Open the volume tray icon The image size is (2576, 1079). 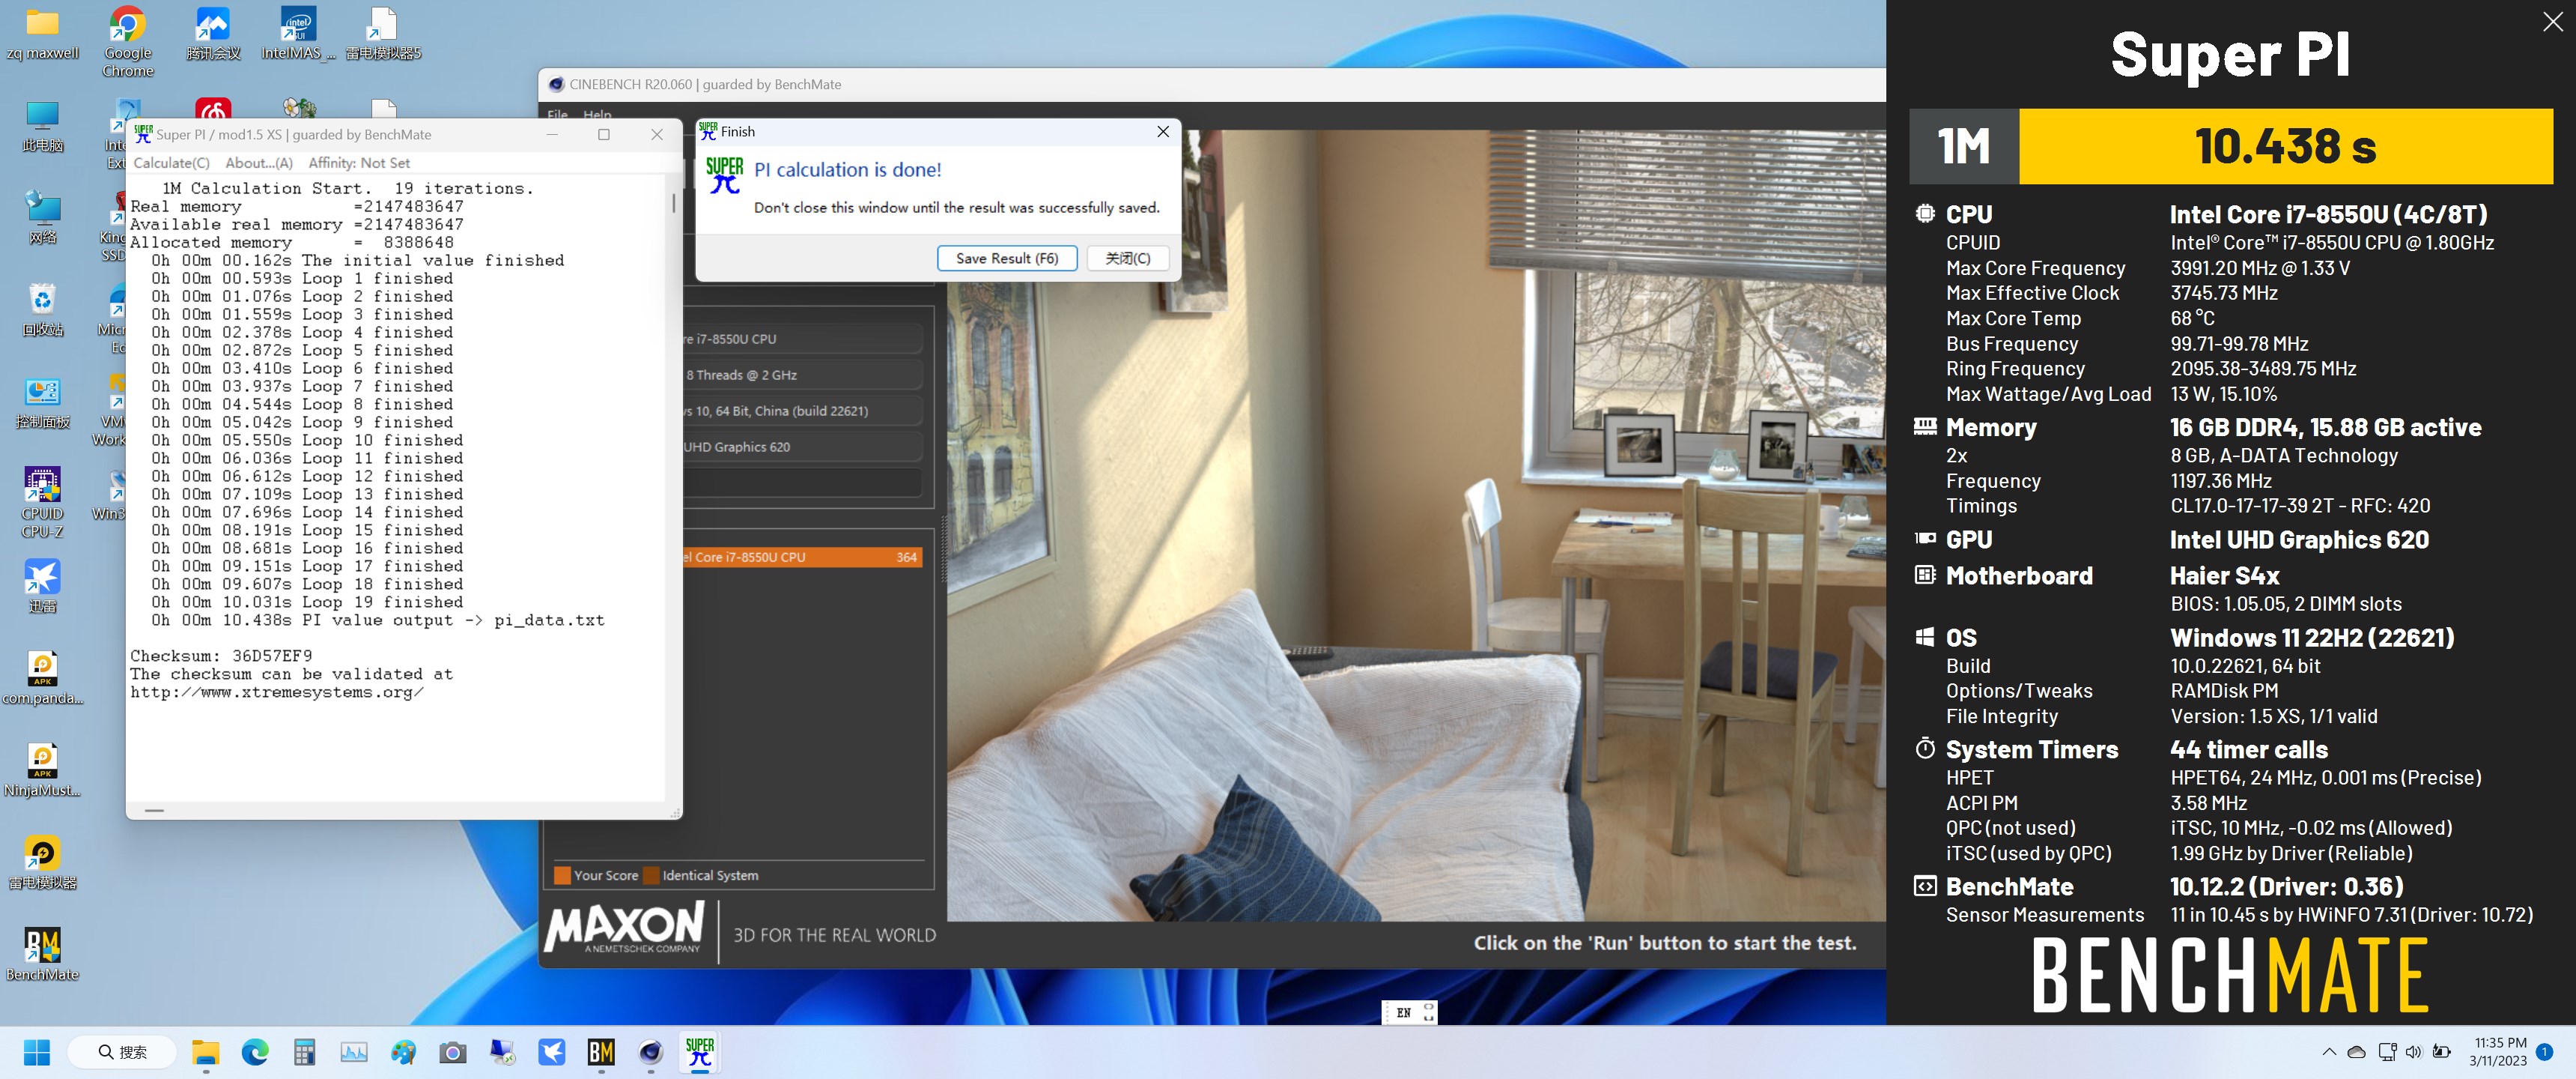coord(2414,1052)
